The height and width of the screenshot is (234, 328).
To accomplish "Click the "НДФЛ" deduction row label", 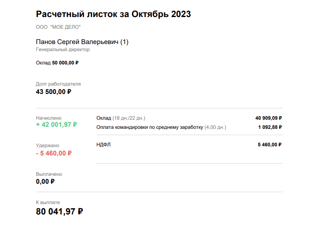I will [x=104, y=145].
